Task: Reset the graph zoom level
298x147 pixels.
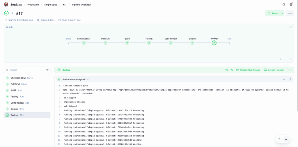Action: point(290,59)
